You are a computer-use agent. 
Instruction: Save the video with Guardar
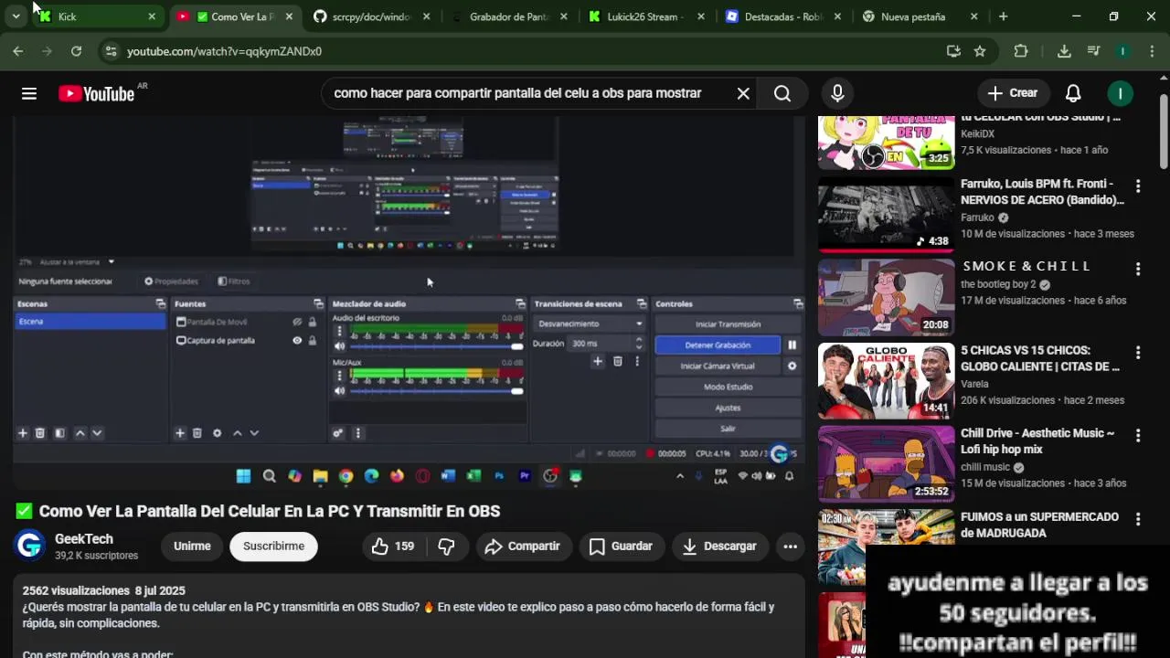click(x=621, y=547)
